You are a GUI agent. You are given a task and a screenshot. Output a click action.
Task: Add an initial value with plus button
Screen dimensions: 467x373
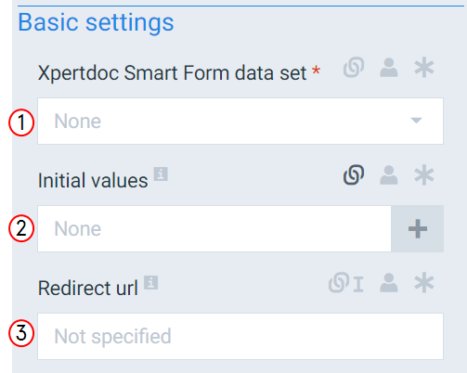(x=418, y=229)
